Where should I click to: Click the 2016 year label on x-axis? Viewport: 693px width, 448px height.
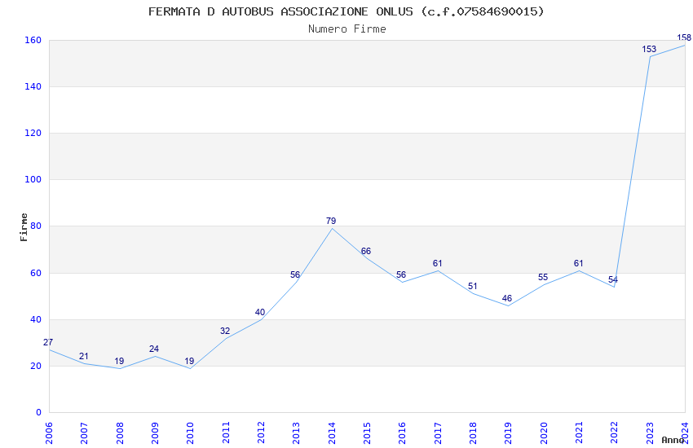[402, 433]
